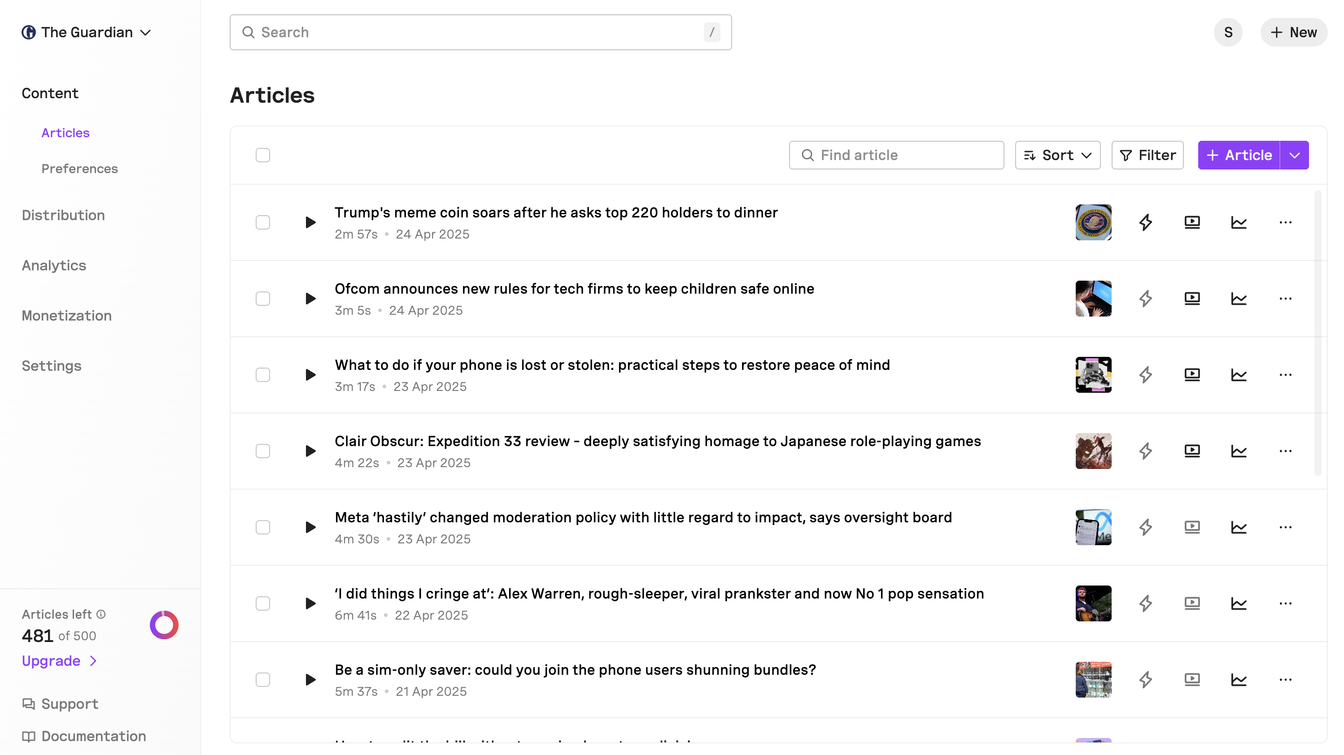Open the Analytics sidebar section
This screenshot has height=755, width=1344.
click(x=54, y=265)
